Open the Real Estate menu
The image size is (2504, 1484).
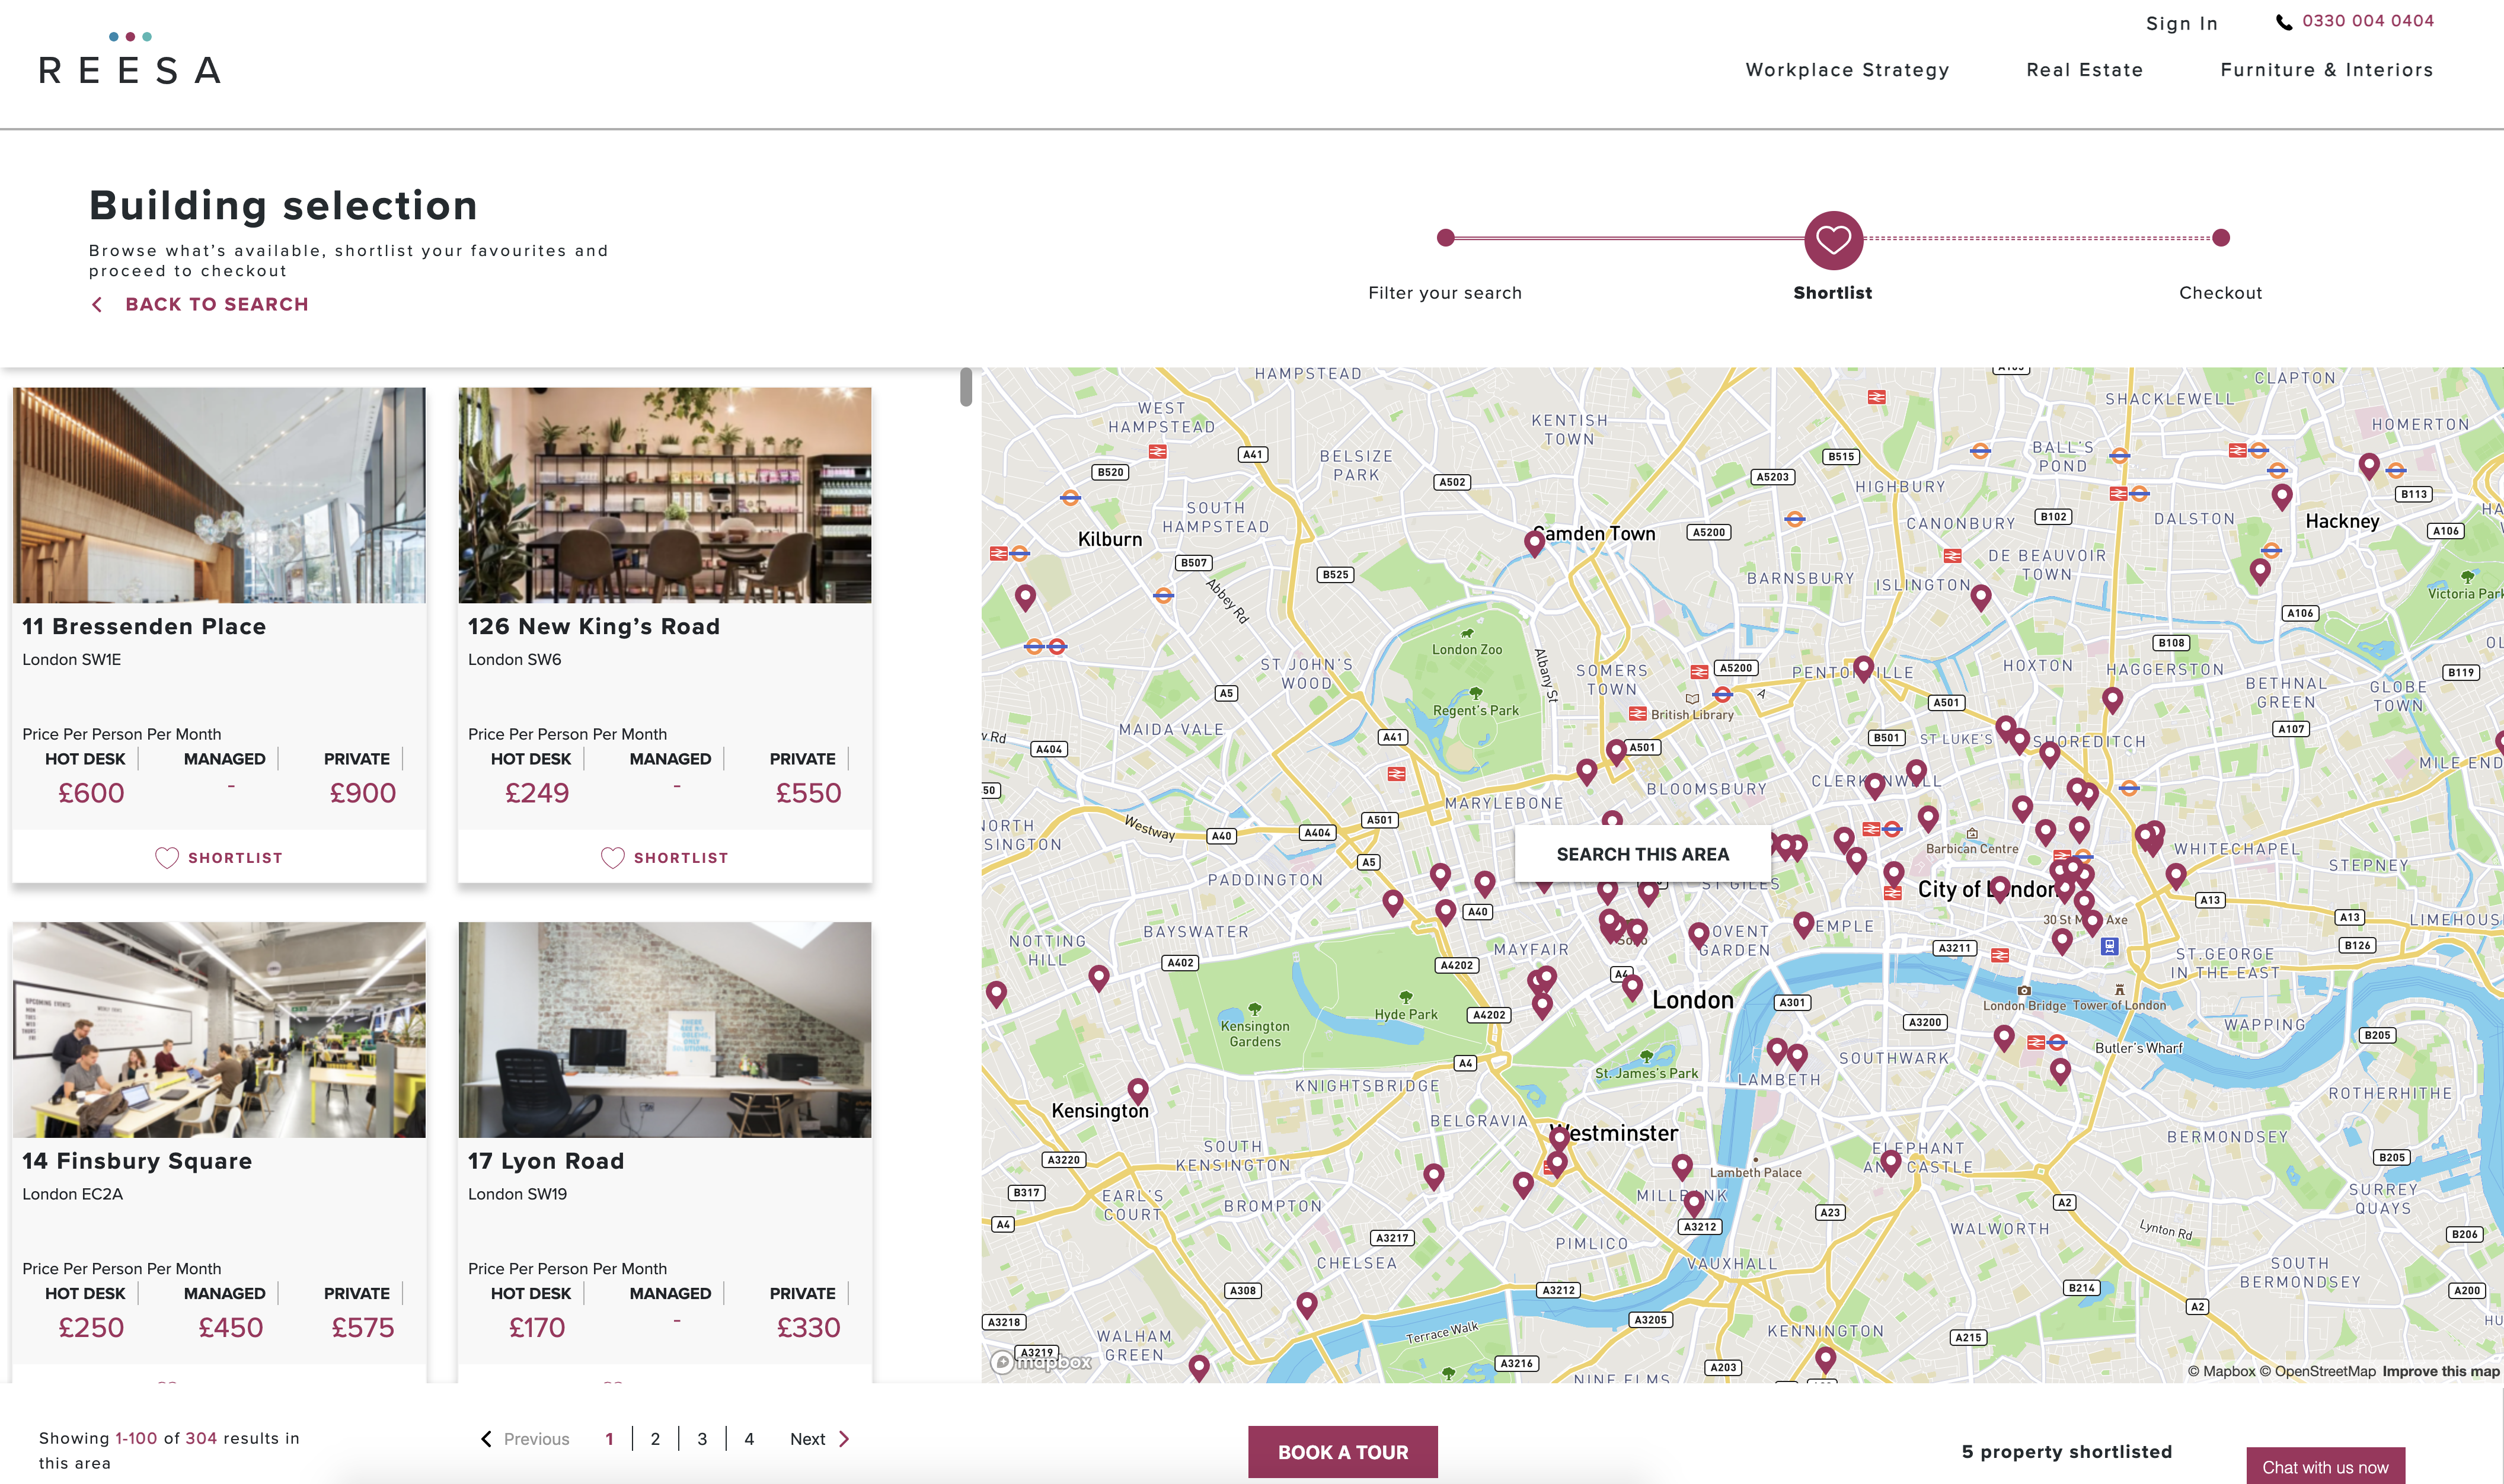(2084, 70)
